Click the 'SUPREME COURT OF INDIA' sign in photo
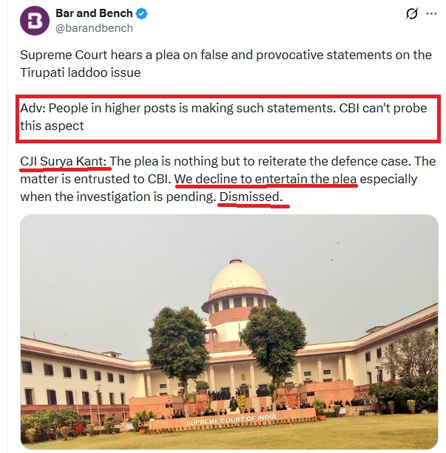446x453 pixels. pos(231,420)
